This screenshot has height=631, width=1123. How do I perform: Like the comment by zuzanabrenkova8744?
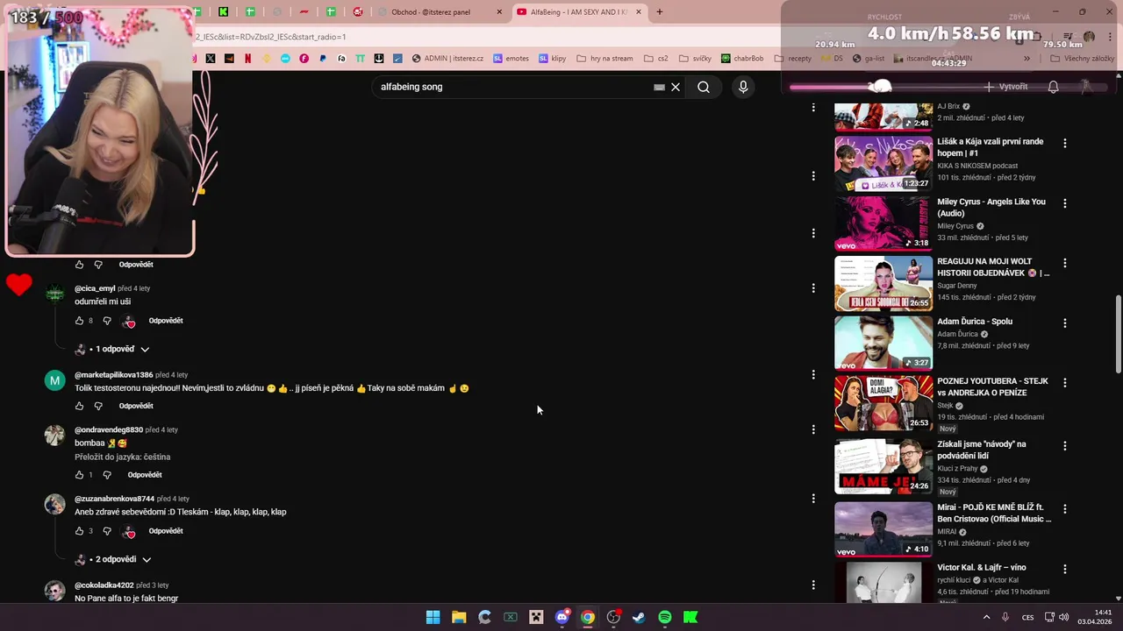[x=79, y=531]
